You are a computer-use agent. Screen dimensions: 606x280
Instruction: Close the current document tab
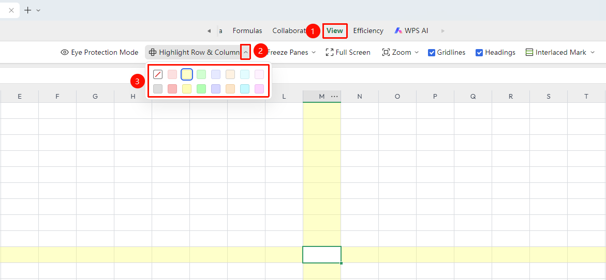point(11,10)
